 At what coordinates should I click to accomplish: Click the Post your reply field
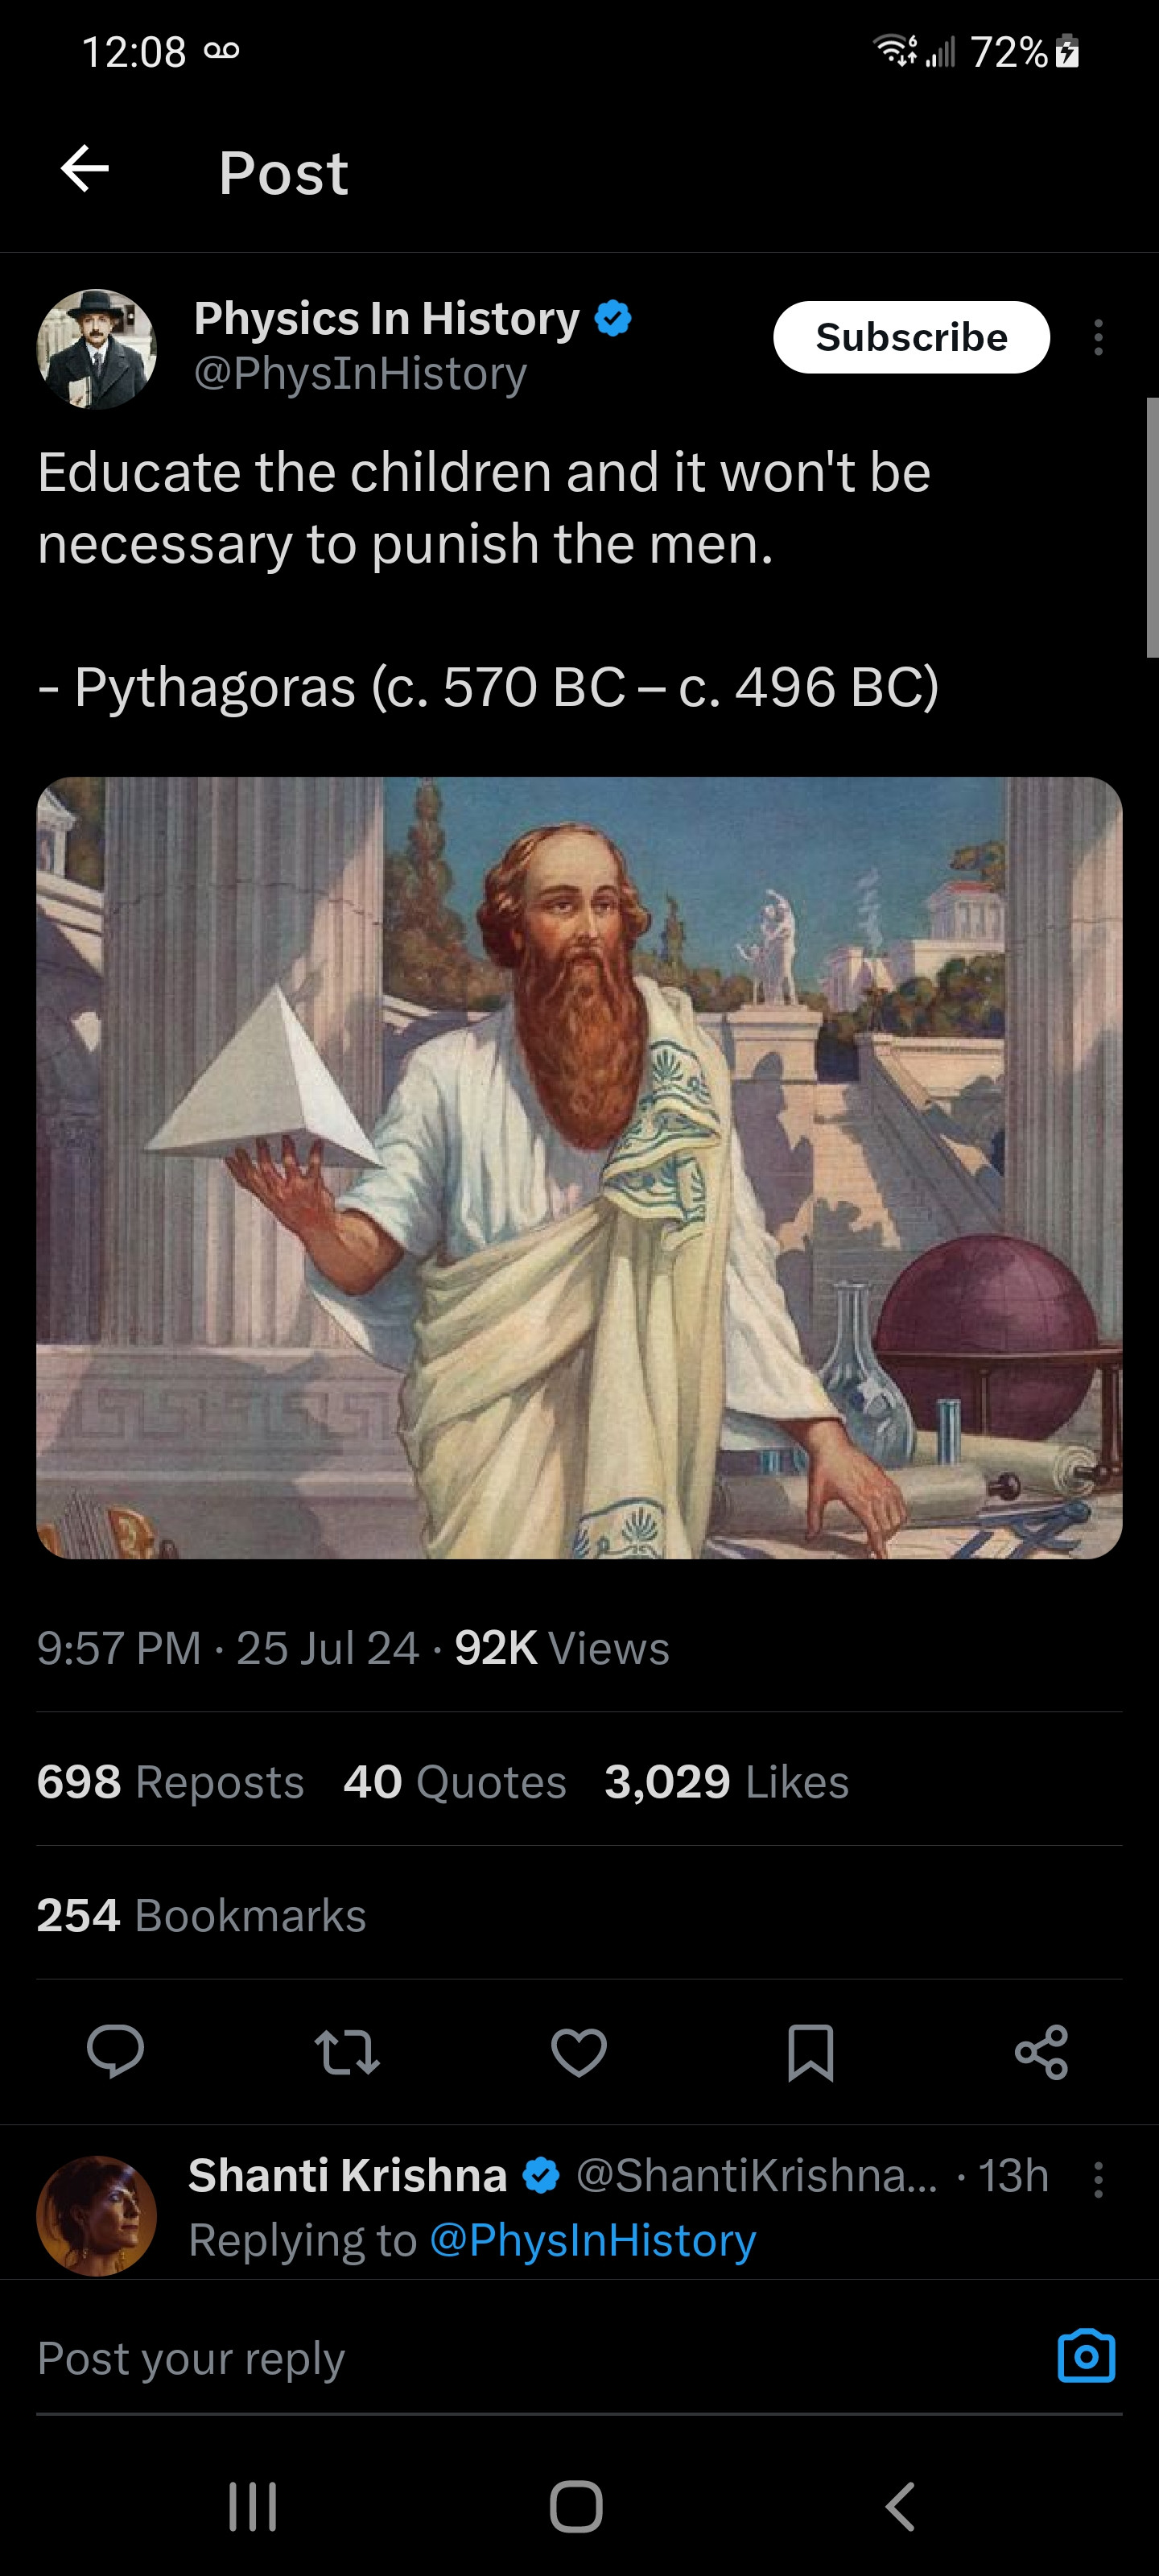540,2358
